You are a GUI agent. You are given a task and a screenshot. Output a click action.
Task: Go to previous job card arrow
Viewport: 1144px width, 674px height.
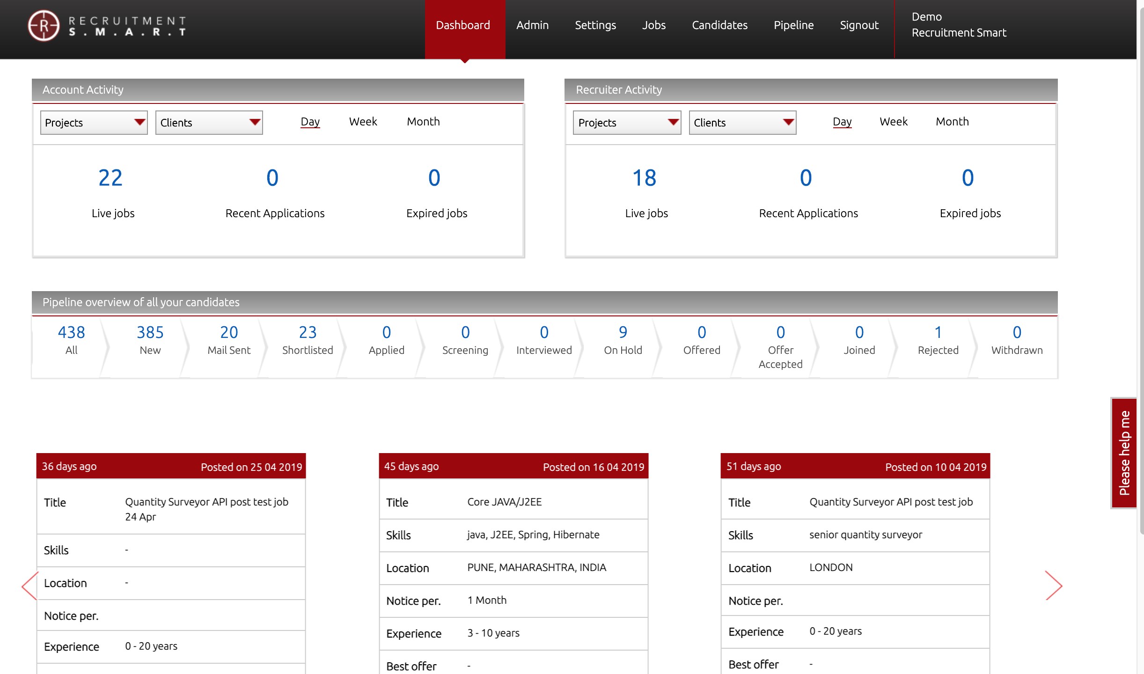pos(29,586)
